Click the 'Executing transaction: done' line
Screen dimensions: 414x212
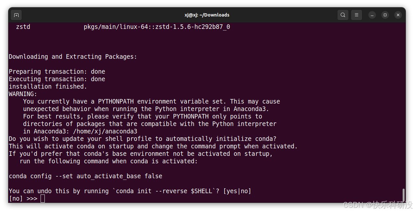57,79
